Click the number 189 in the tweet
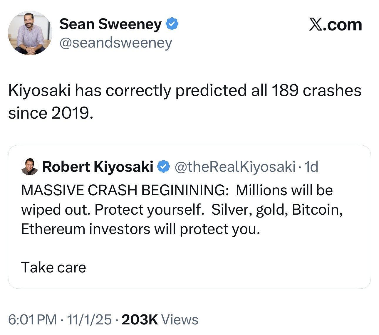The image size is (379, 335). tap(284, 90)
